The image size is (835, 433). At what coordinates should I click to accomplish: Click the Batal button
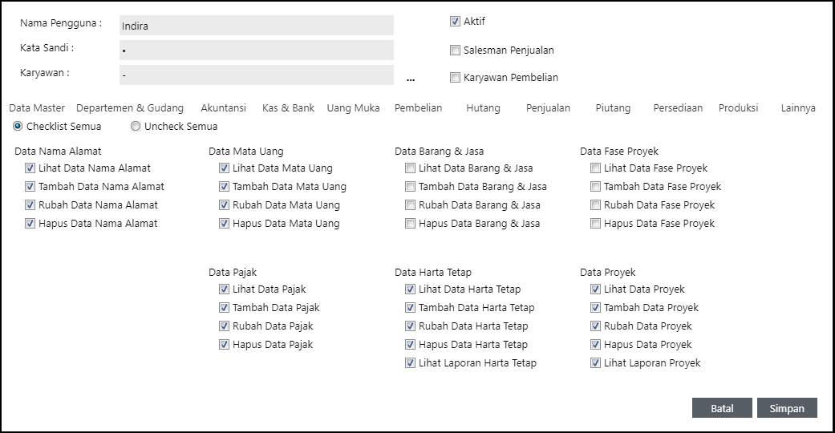tap(722, 408)
